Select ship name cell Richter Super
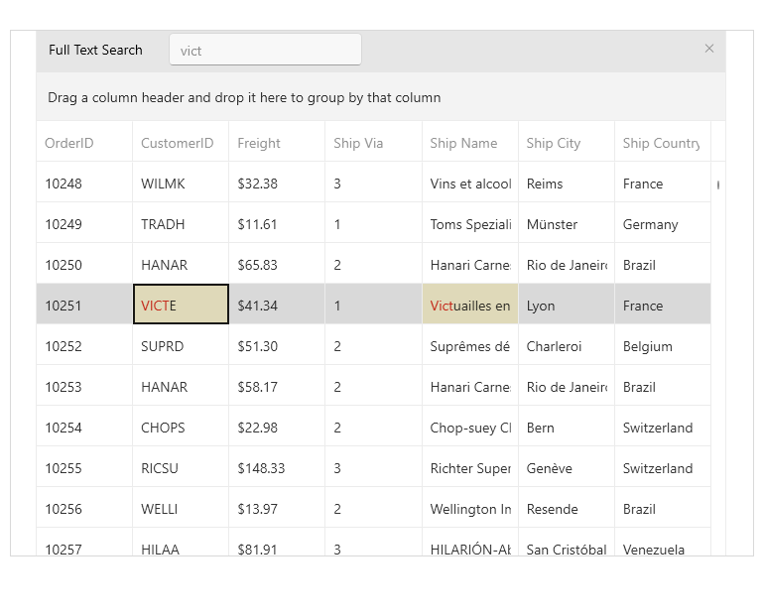The width and height of the screenshot is (764, 616). [470, 467]
